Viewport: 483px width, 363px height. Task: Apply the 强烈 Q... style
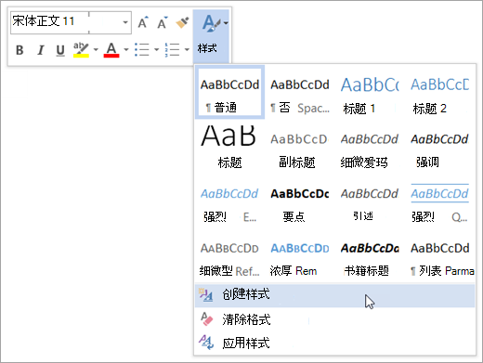pyautogui.click(x=439, y=201)
